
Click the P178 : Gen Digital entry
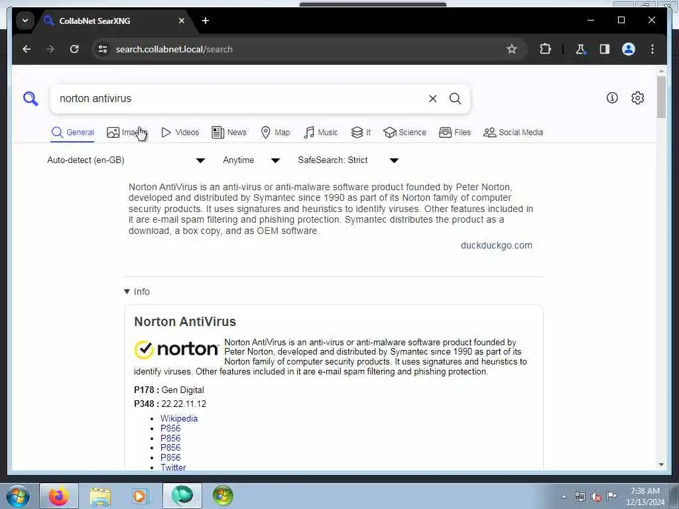[x=169, y=390]
